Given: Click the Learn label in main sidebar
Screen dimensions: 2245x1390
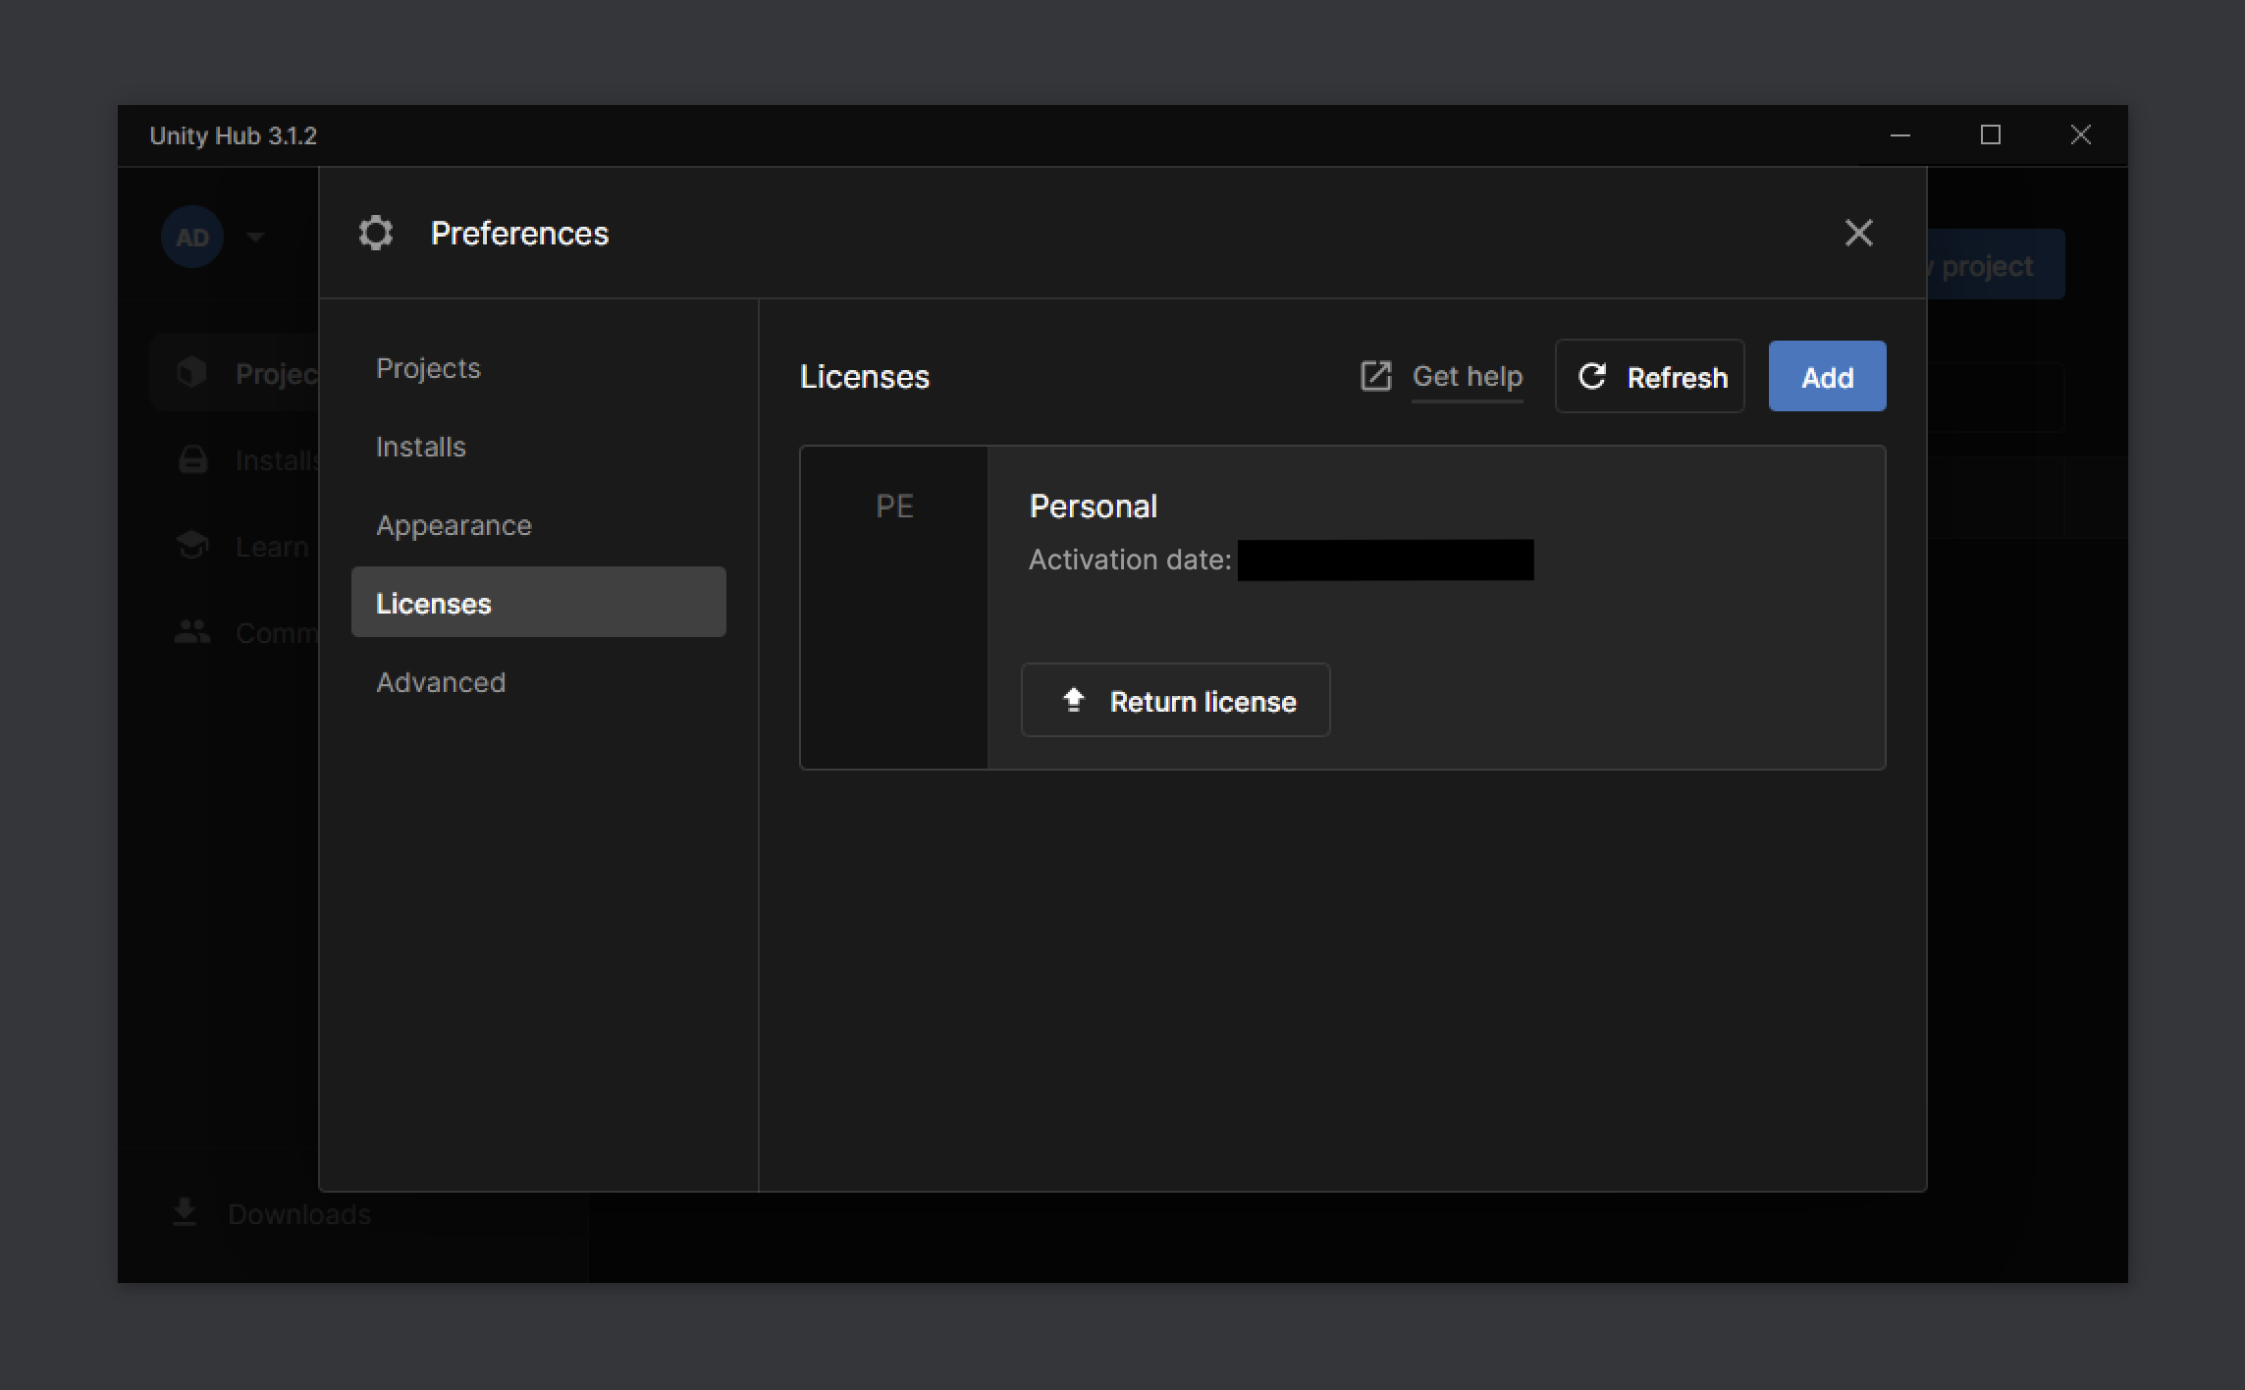Looking at the screenshot, I should (x=272, y=547).
